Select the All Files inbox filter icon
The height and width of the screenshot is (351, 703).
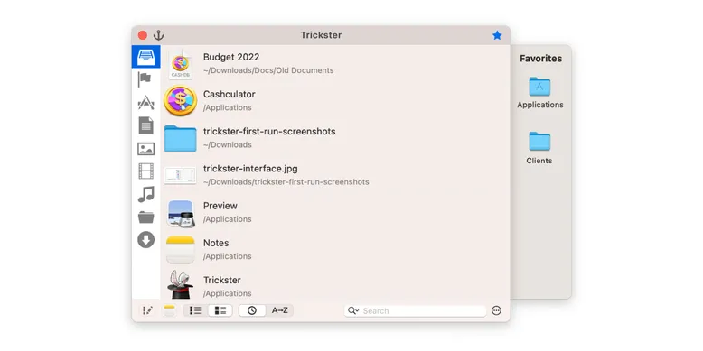click(x=146, y=57)
